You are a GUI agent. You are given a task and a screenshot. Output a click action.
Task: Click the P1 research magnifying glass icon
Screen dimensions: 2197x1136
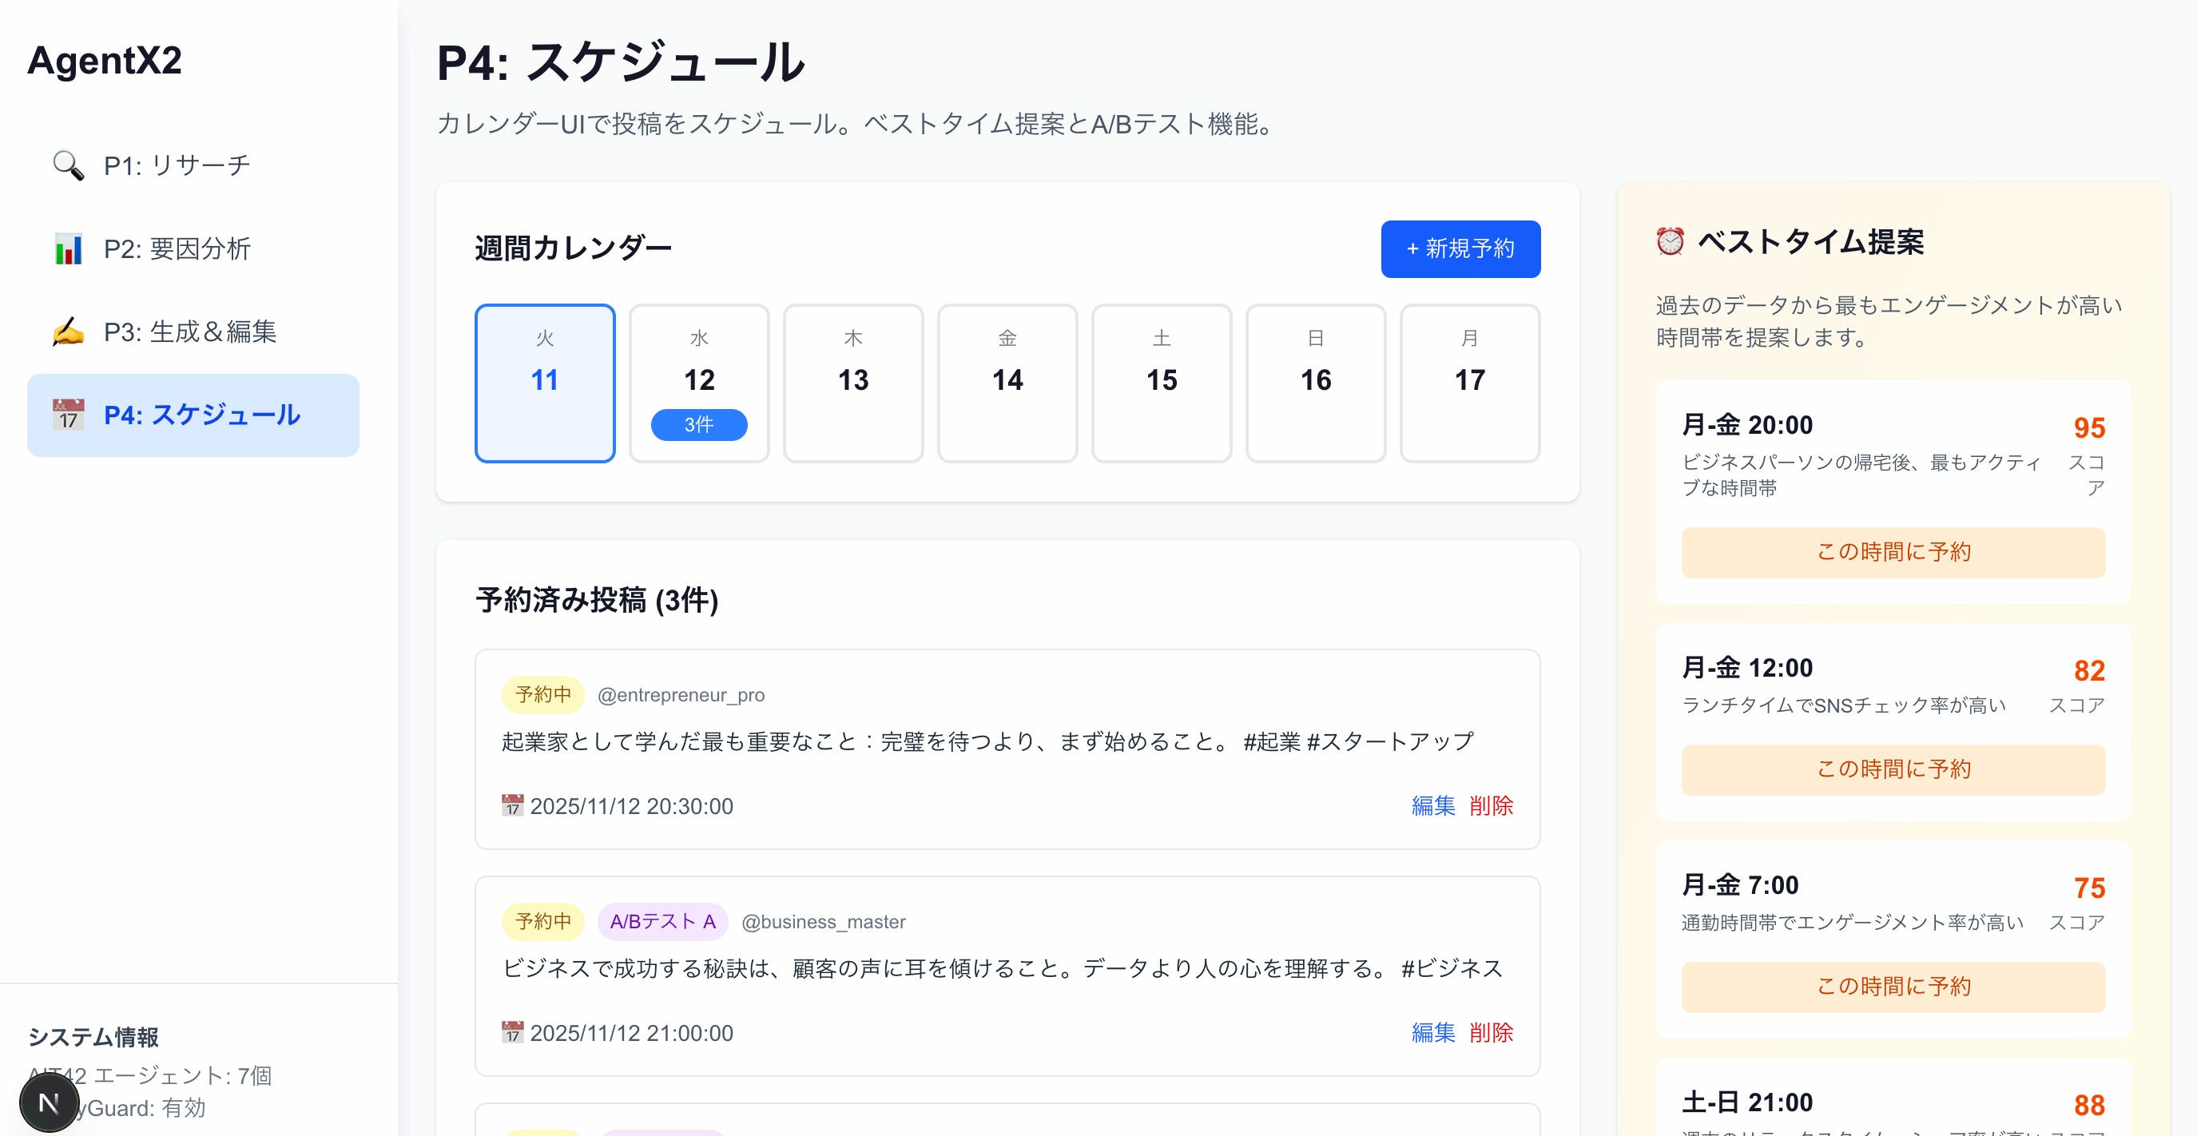coord(68,165)
